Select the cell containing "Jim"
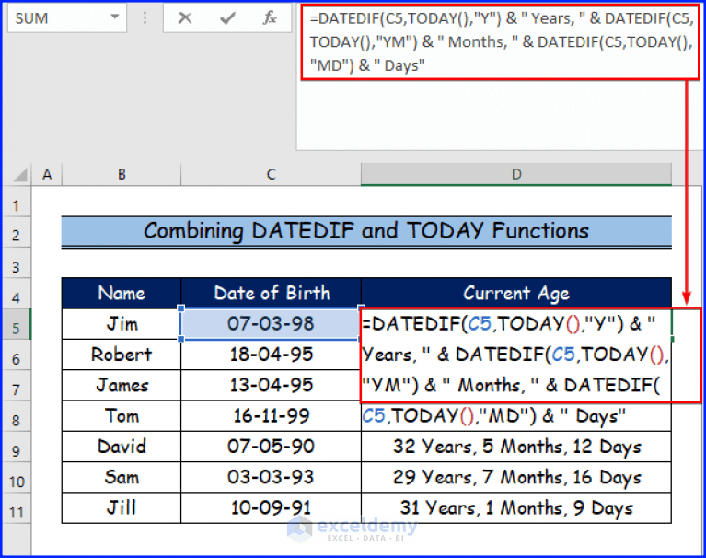The height and width of the screenshot is (558, 706). [x=122, y=324]
